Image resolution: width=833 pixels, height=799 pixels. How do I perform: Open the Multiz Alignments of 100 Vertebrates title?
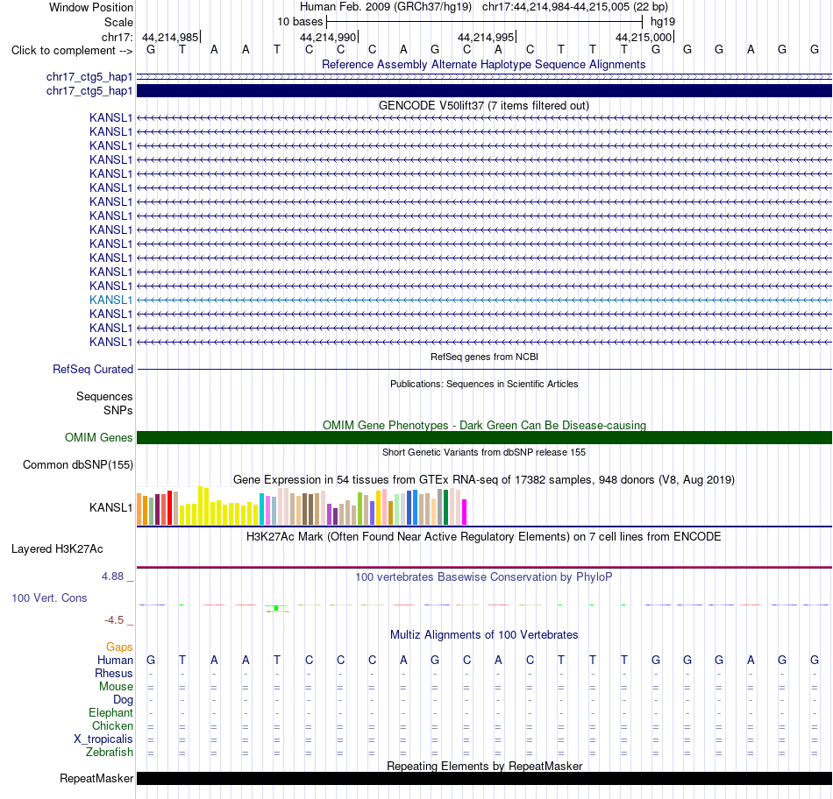click(484, 635)
